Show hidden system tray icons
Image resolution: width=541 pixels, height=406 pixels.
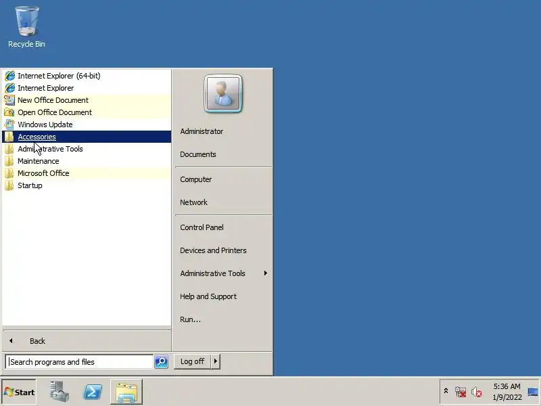tap(446, 391)
